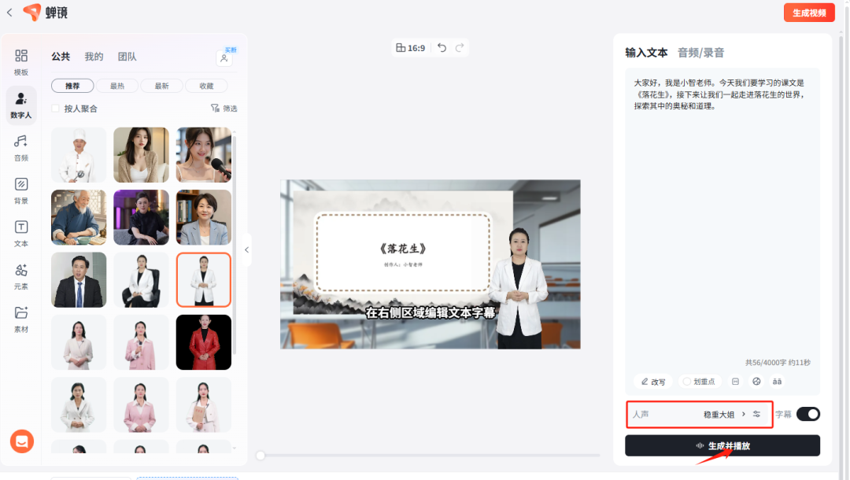The height and width of the screenshot is (480, 850).
Task: Collapse the left panel with the chevron
Action: click(247, 249)
